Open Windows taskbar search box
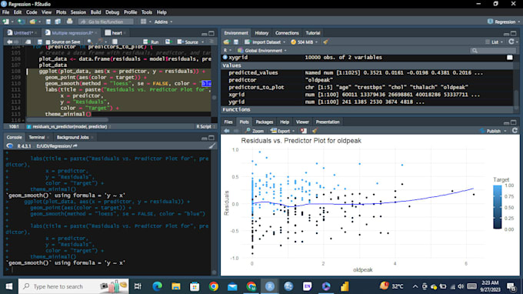This screenshot has height=294, width=523. pos(73,286)
